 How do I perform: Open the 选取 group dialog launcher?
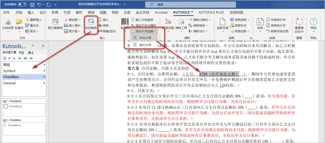pos(251,38)
